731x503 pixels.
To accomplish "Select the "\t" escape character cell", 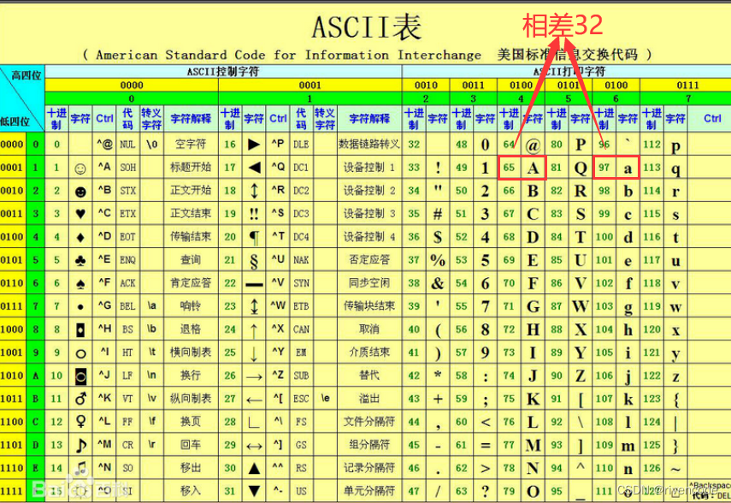I will (151, 352).
